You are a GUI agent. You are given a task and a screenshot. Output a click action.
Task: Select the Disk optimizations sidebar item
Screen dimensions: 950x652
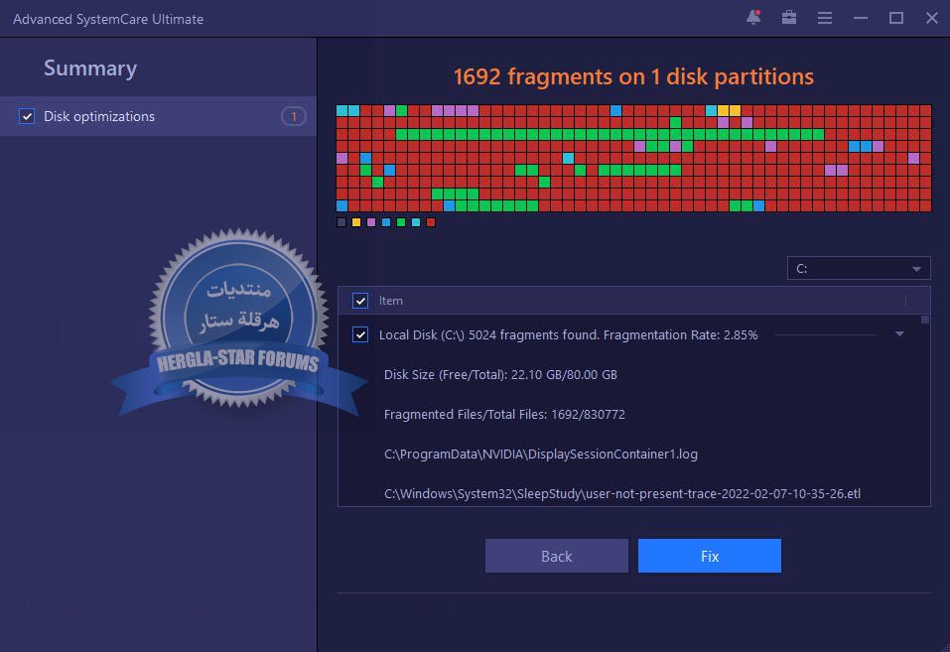click(158, 116)
